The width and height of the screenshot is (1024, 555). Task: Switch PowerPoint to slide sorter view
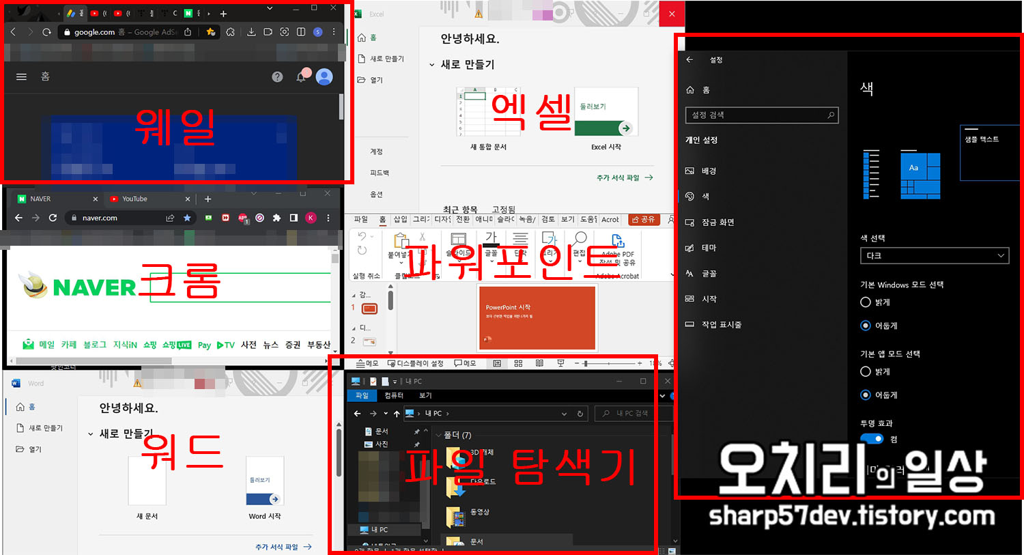518,363
